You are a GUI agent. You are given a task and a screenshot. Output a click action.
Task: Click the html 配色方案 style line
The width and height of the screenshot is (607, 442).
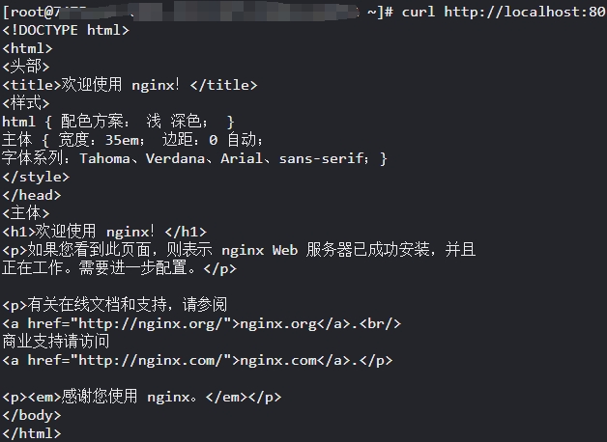[118, 122]
